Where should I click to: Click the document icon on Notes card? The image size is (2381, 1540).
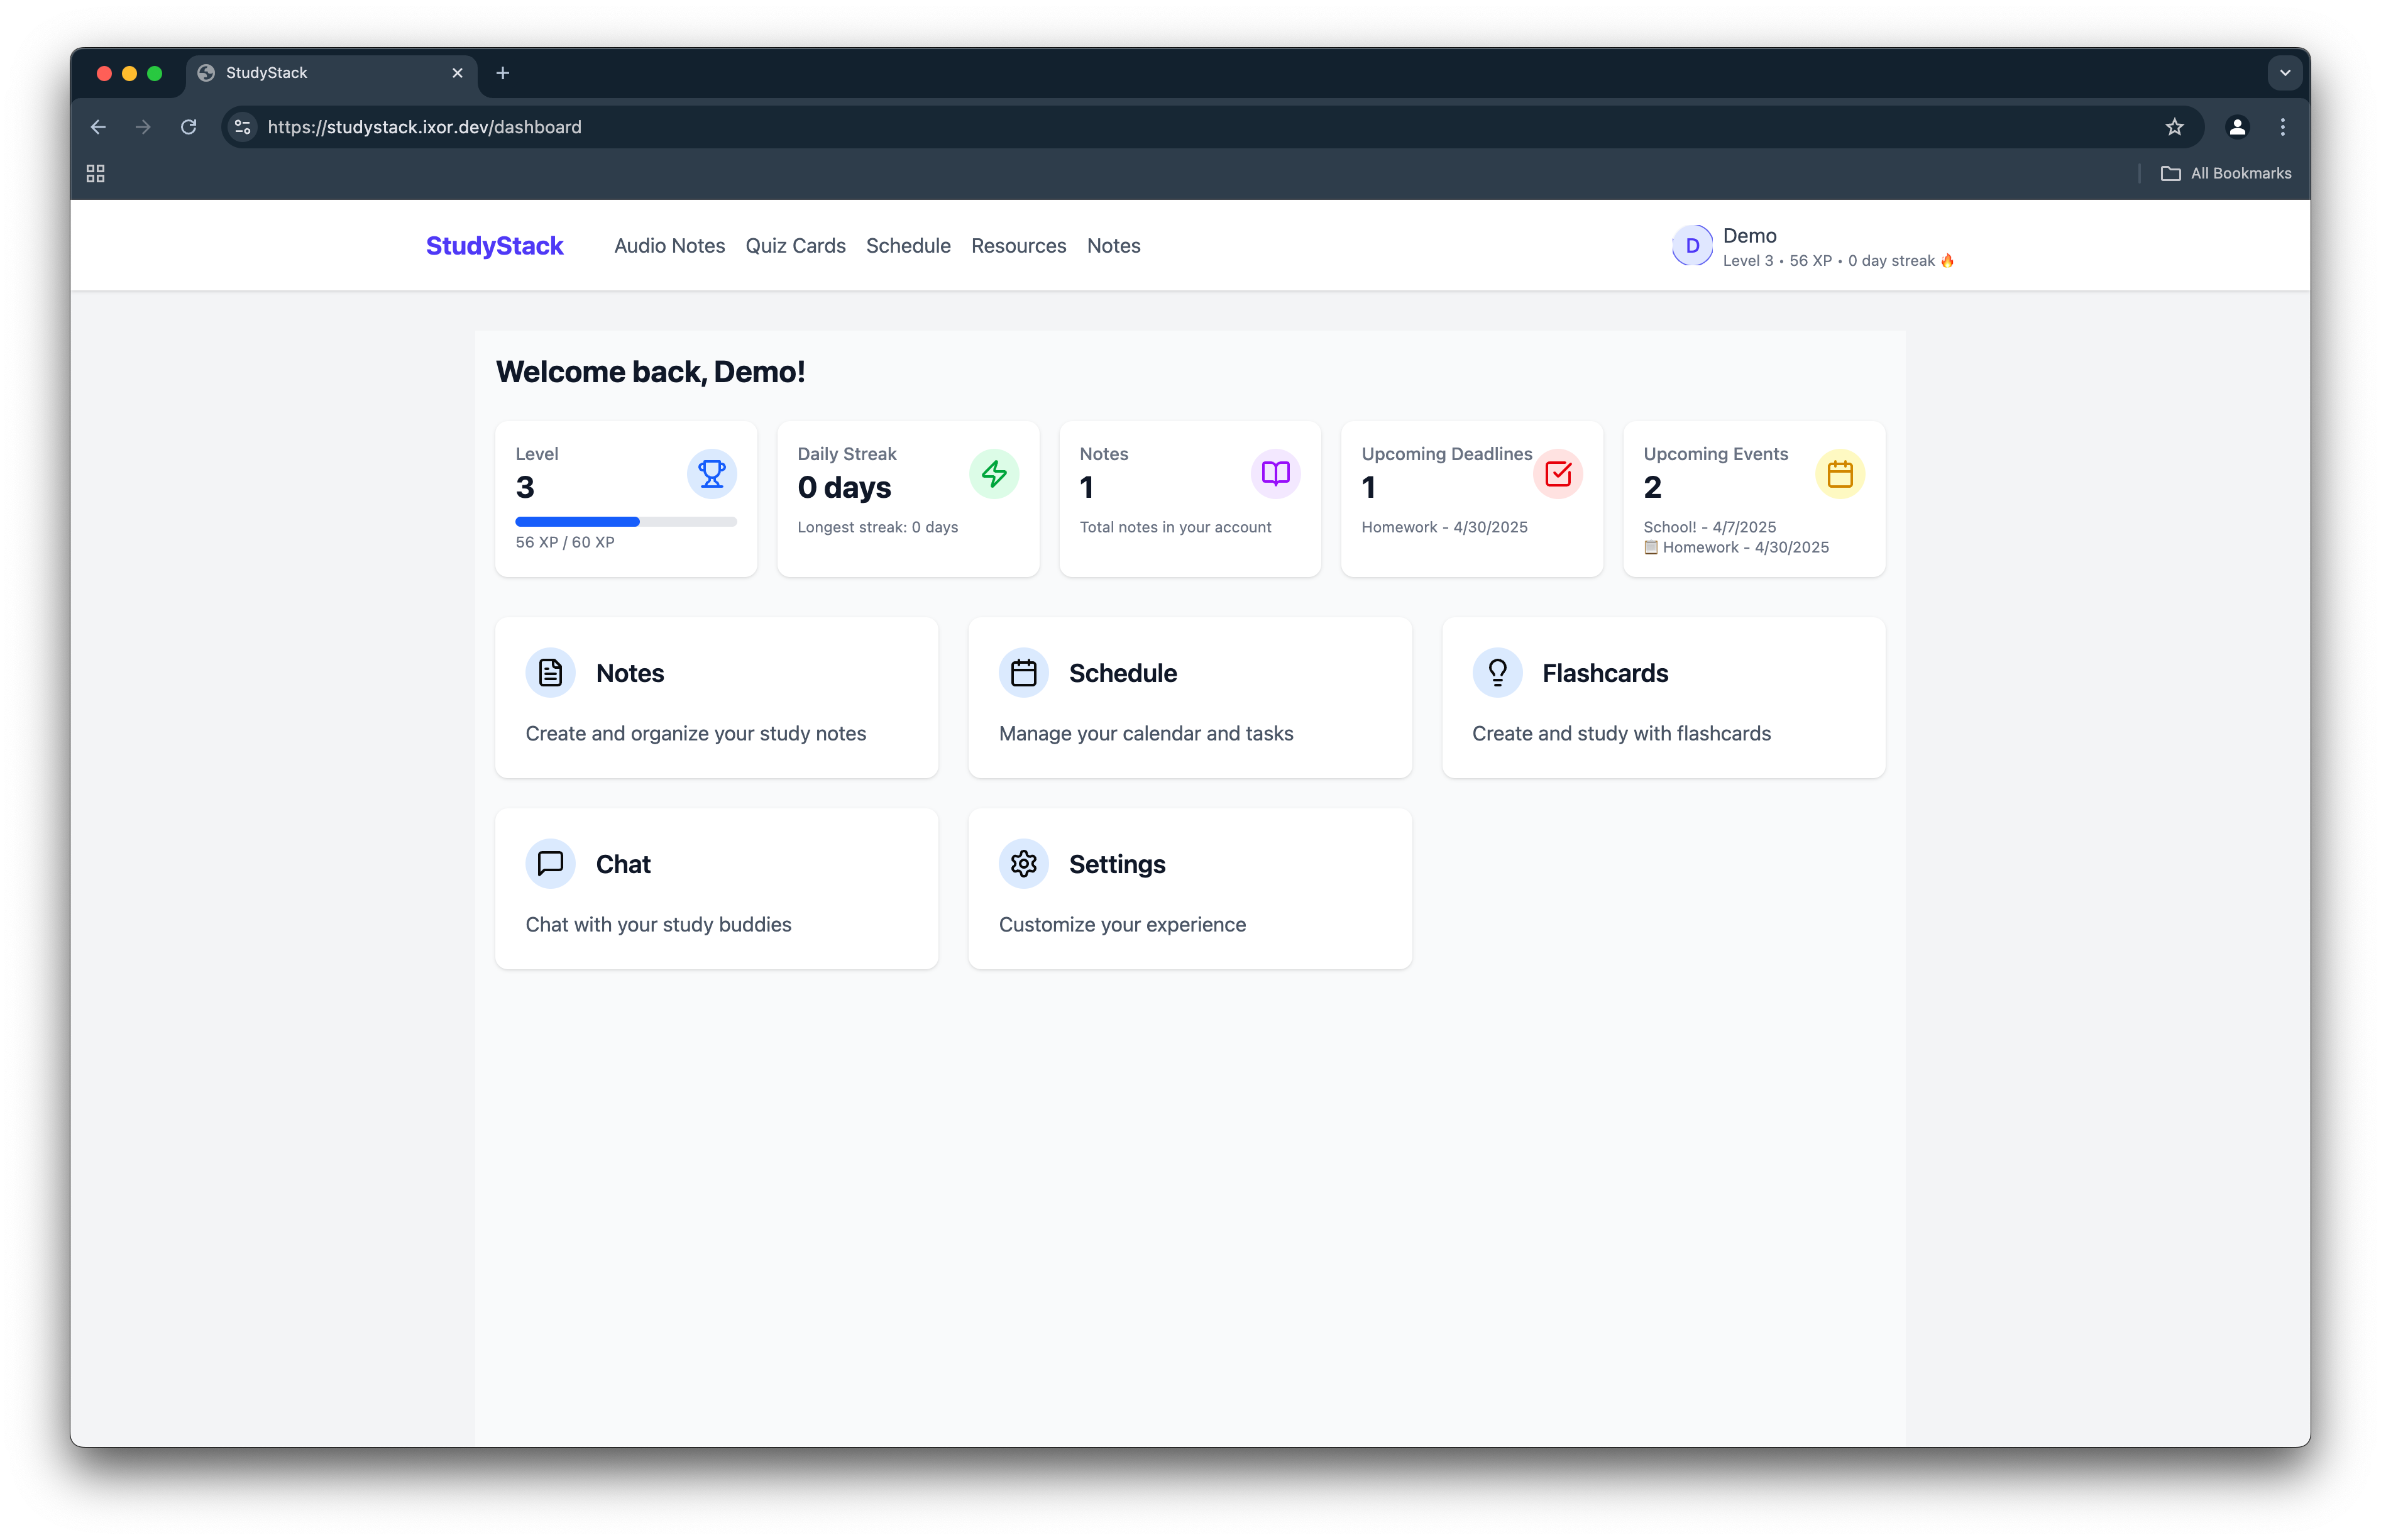(550, 673)
